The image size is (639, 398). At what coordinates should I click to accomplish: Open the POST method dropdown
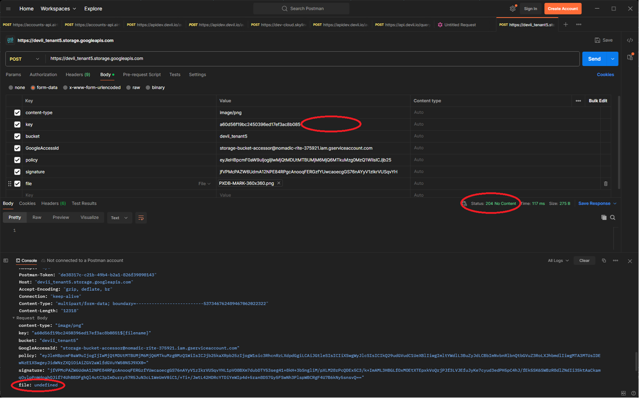pyautogui.click(x=24, y=58)
